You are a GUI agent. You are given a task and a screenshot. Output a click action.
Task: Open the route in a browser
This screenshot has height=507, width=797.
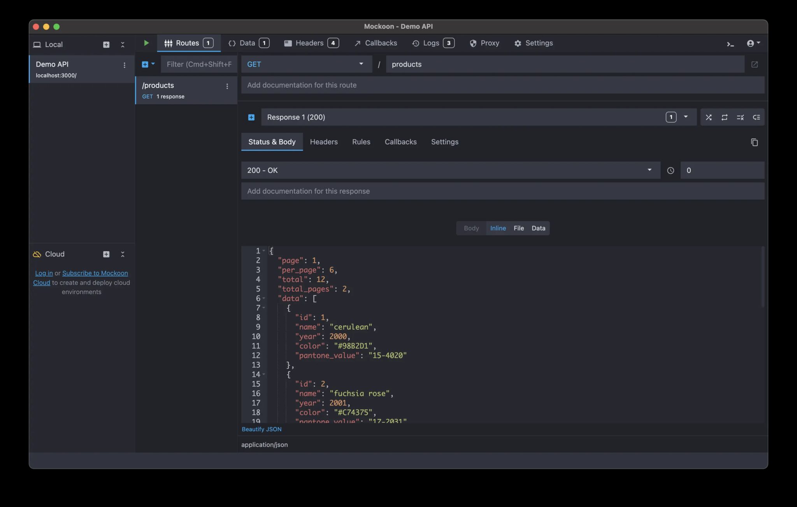click(x=755, y=64)
